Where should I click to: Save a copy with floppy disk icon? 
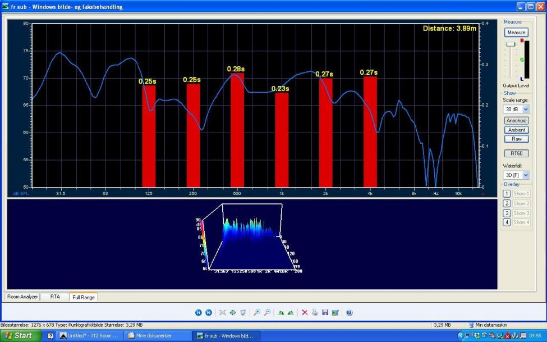coord(325,312)
